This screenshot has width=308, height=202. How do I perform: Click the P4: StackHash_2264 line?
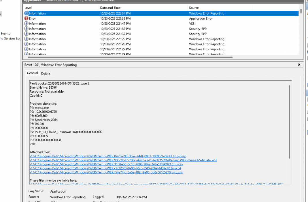[x=44, y=120]
